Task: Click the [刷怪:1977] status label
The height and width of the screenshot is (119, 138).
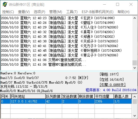Action: pyautogui.click(x=109, y=74)
